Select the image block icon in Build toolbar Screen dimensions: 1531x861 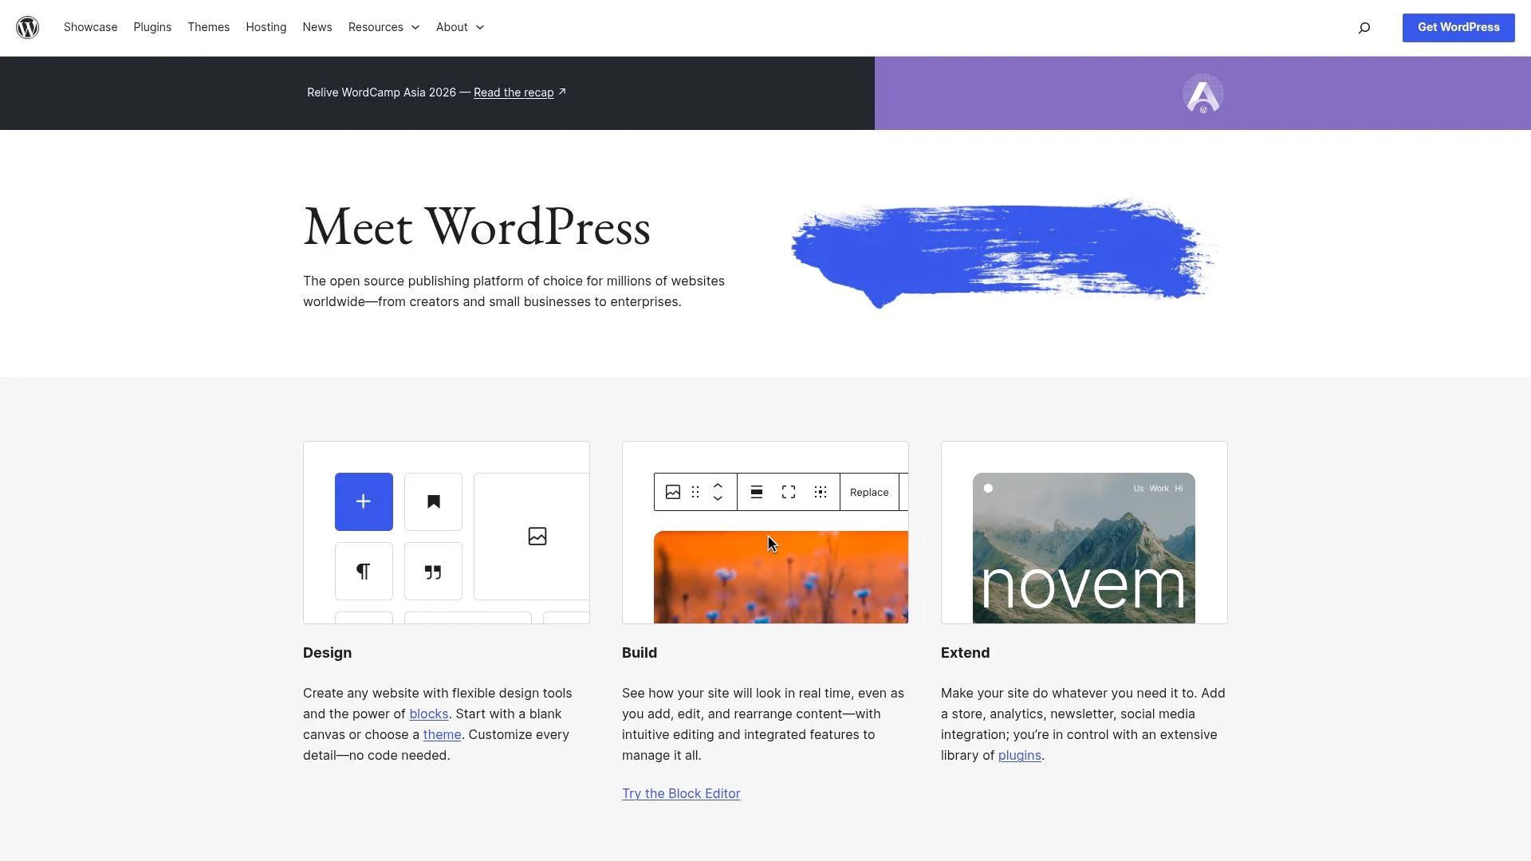point(673,492)
